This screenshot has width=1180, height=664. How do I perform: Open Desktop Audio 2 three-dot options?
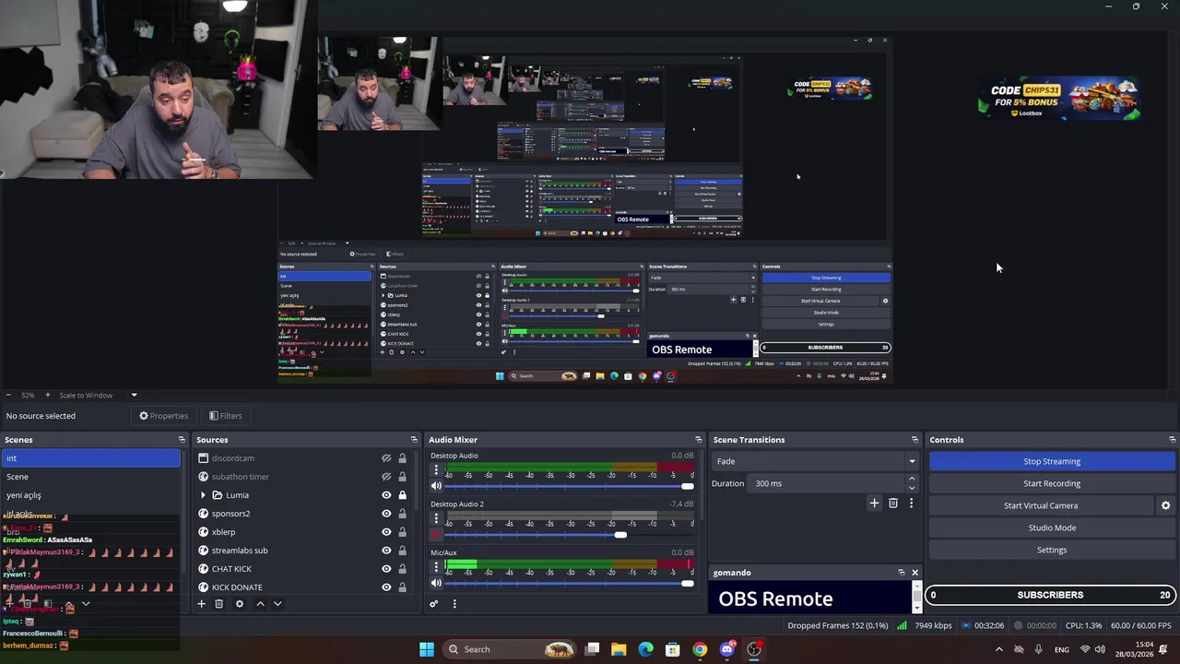436,518
